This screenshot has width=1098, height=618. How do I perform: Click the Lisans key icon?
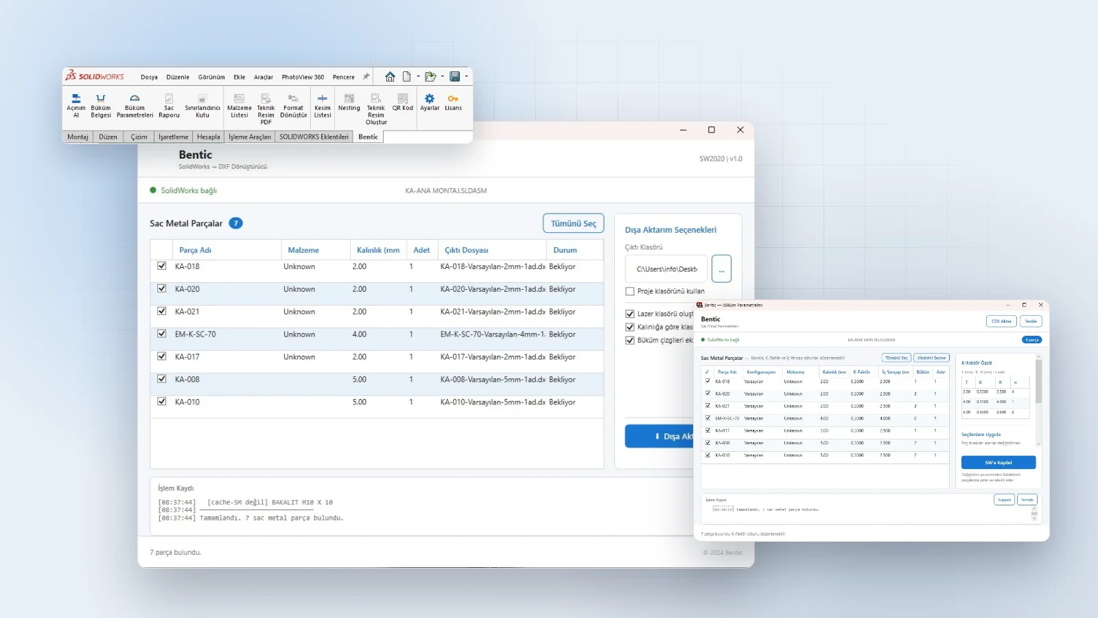tap(453, 102)
